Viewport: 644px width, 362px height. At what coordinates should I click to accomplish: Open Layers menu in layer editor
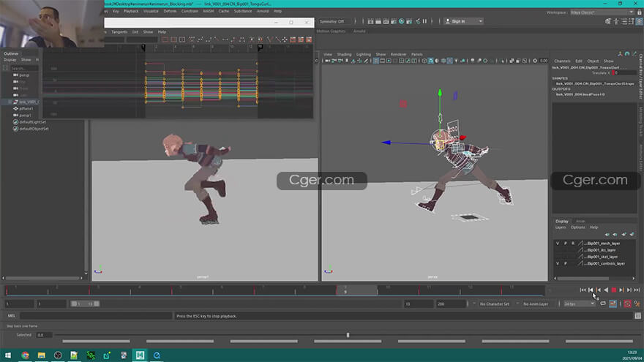[x=561, y=227]
